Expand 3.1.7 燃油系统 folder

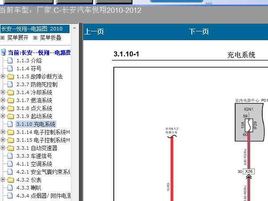tap(3, 100)
